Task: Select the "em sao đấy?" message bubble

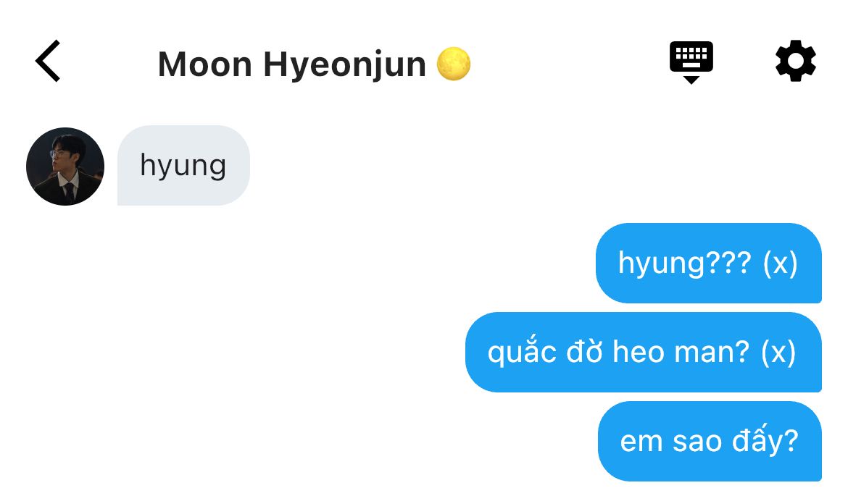Action: [x=710, y=441]
